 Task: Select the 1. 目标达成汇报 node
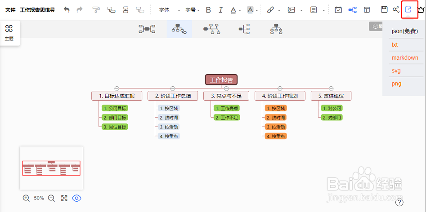point(117,96)
